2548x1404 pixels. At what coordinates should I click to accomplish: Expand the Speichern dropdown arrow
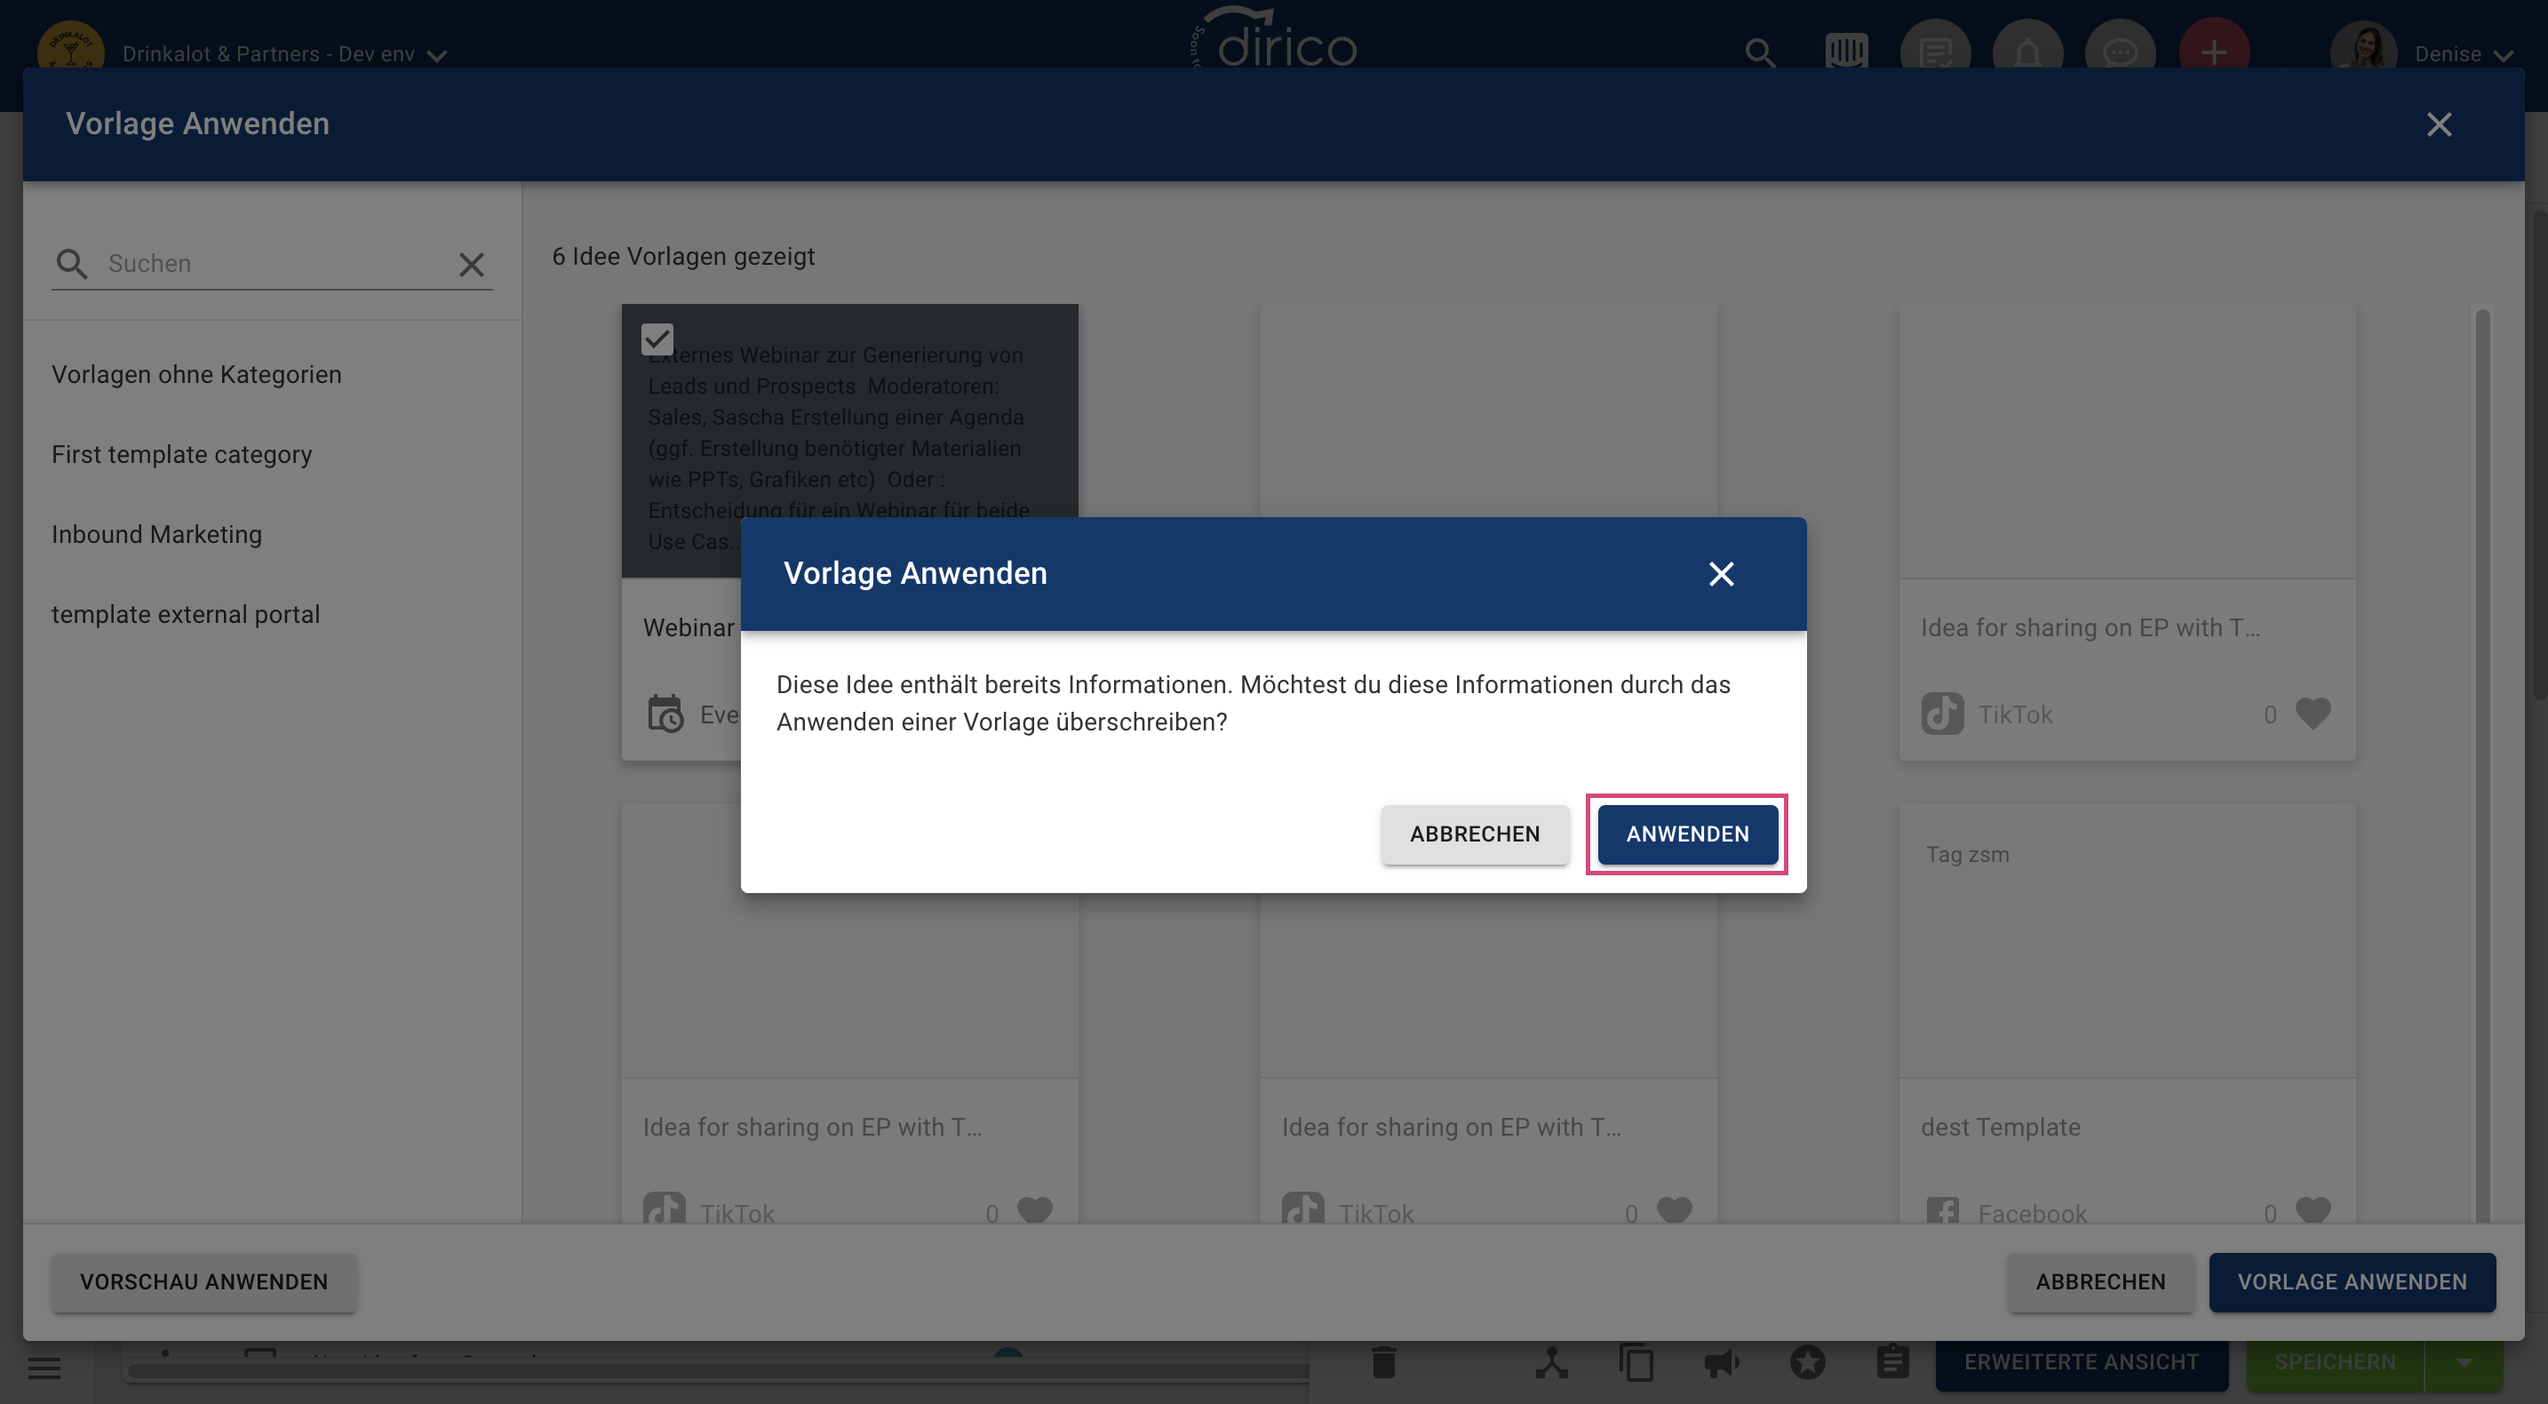(x=2464, y=1362)
